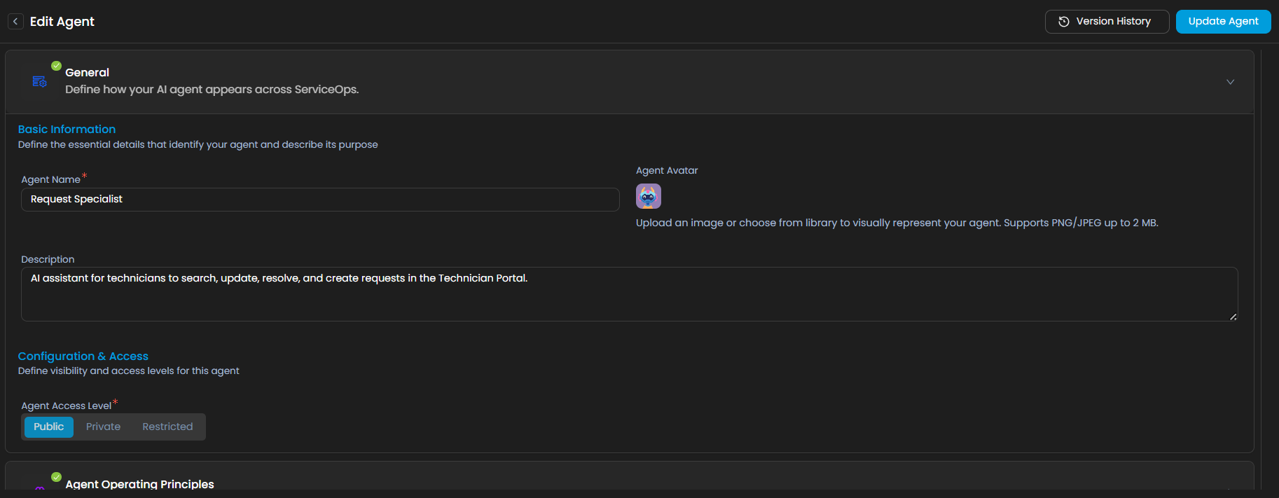Image resolution: width=1279 pixels, height=498 pixels.
Task: Expand the Agent Operating Principles section
Action: 1230,487
